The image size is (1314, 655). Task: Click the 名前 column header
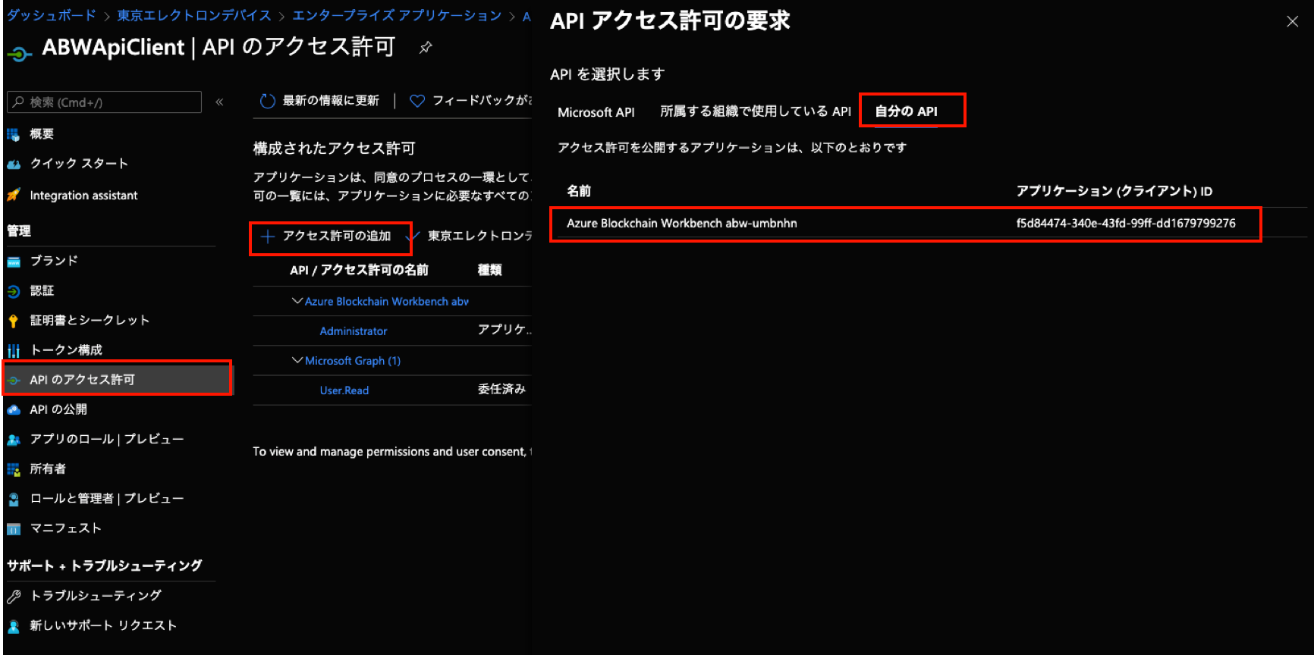(x=579, y=191)
